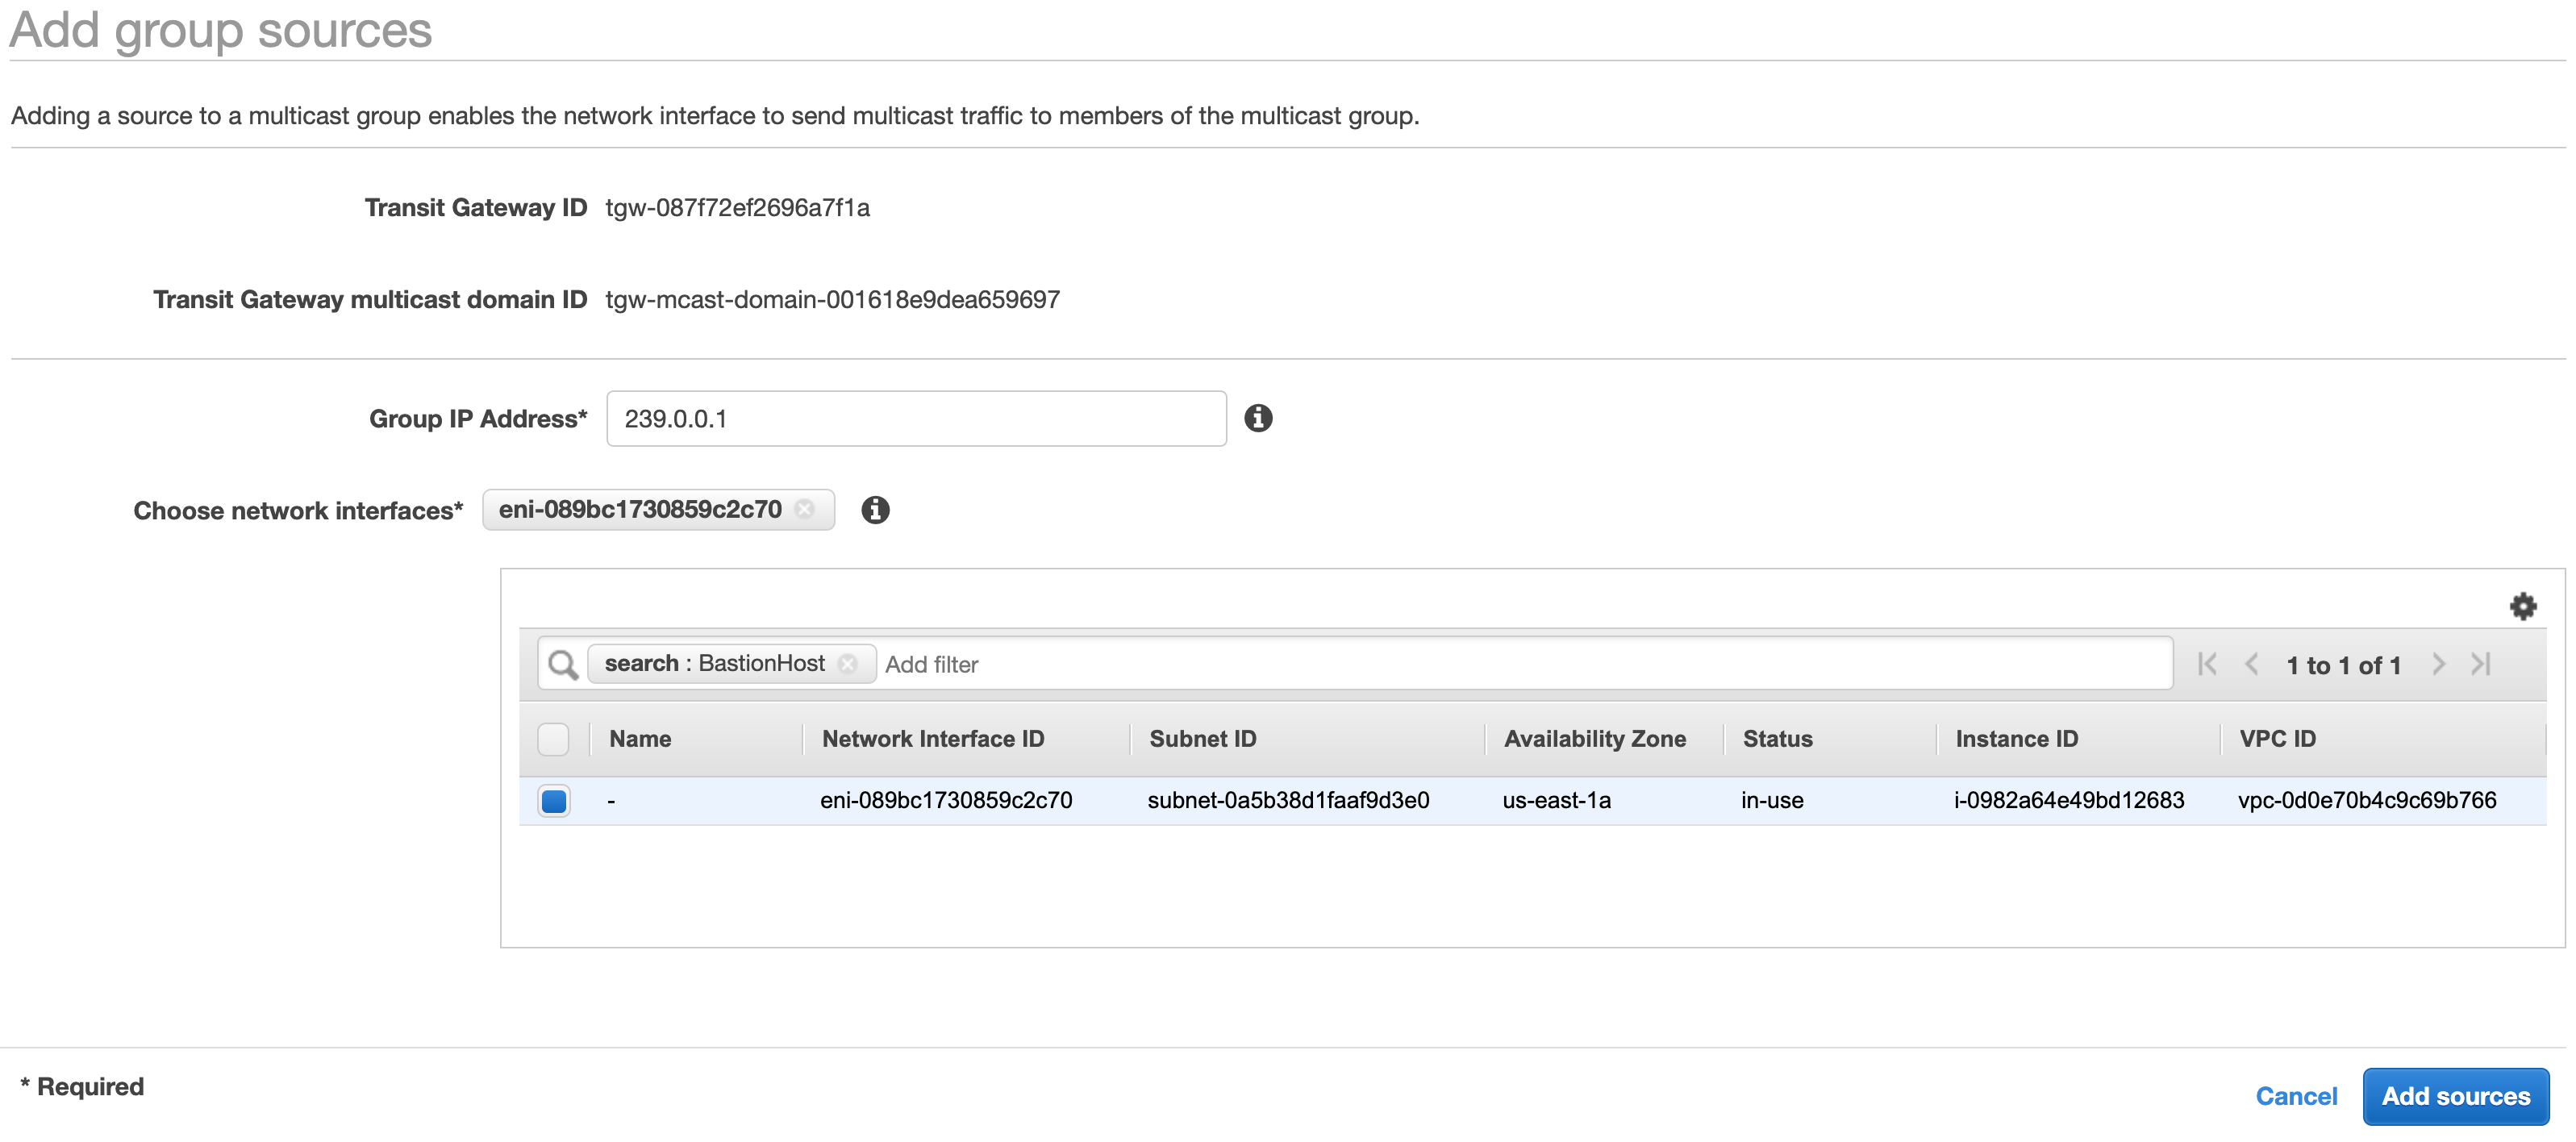Screen dimensions: 2576x1142
Task: Remove the BastionHost search filter tag
Action: 851,664
